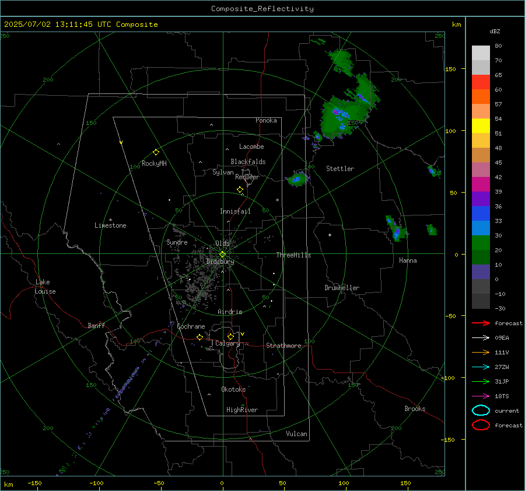This screenshot has width=525, height=491.
Task: Click the purple 36 dBZ color swatch
Action: (481, 199)
